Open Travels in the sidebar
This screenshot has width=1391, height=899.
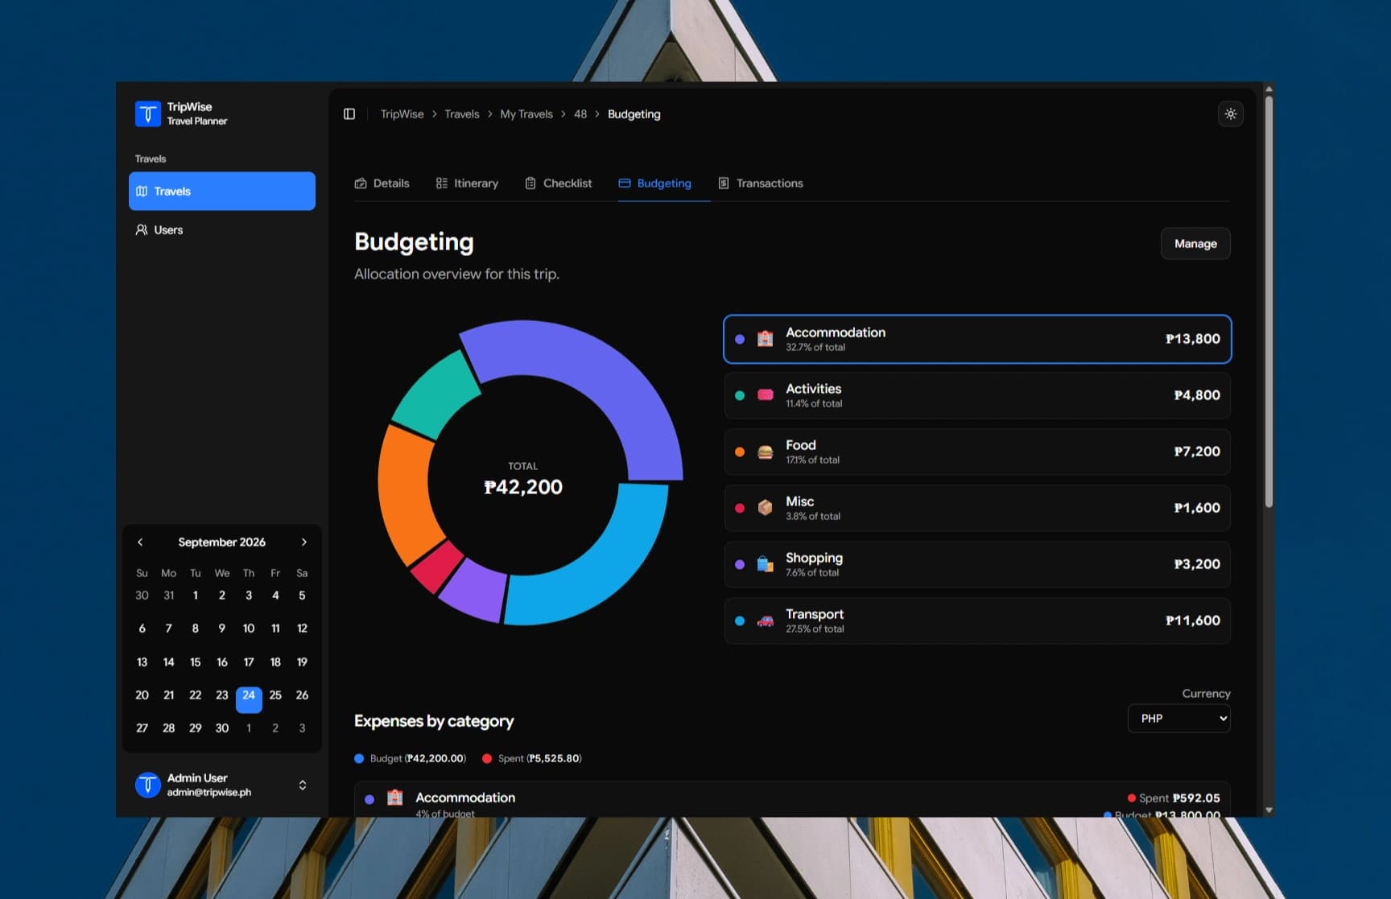point(222,191)
